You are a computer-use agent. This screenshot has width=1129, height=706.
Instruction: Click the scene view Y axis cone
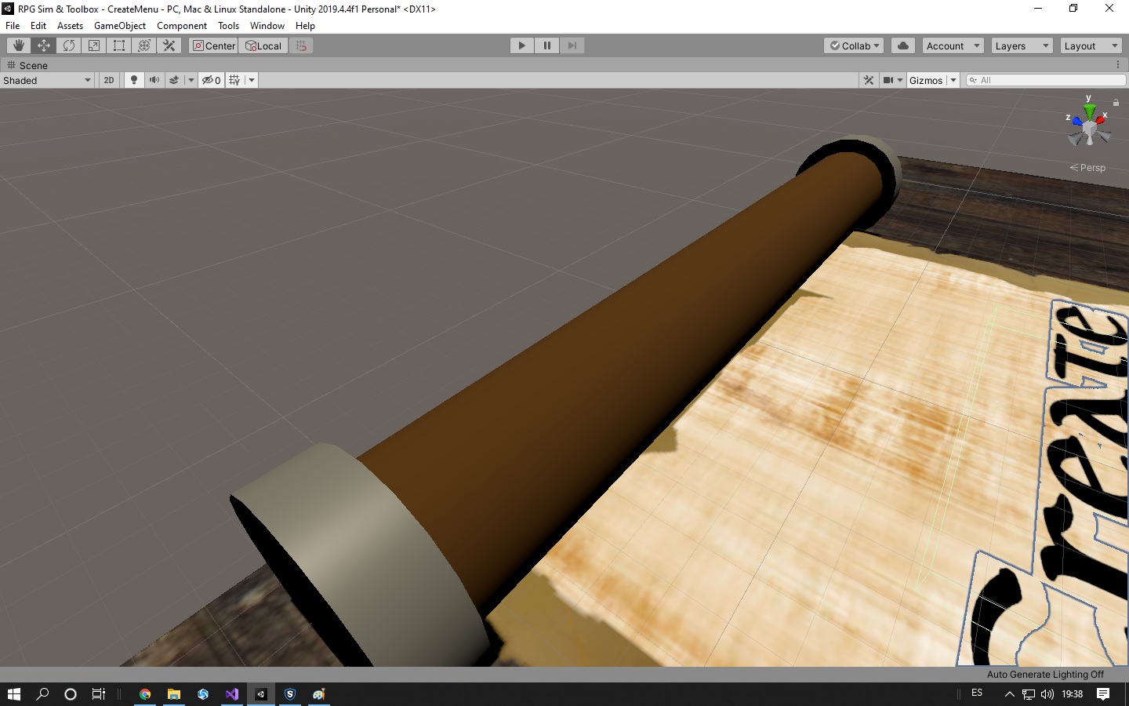1090,111
